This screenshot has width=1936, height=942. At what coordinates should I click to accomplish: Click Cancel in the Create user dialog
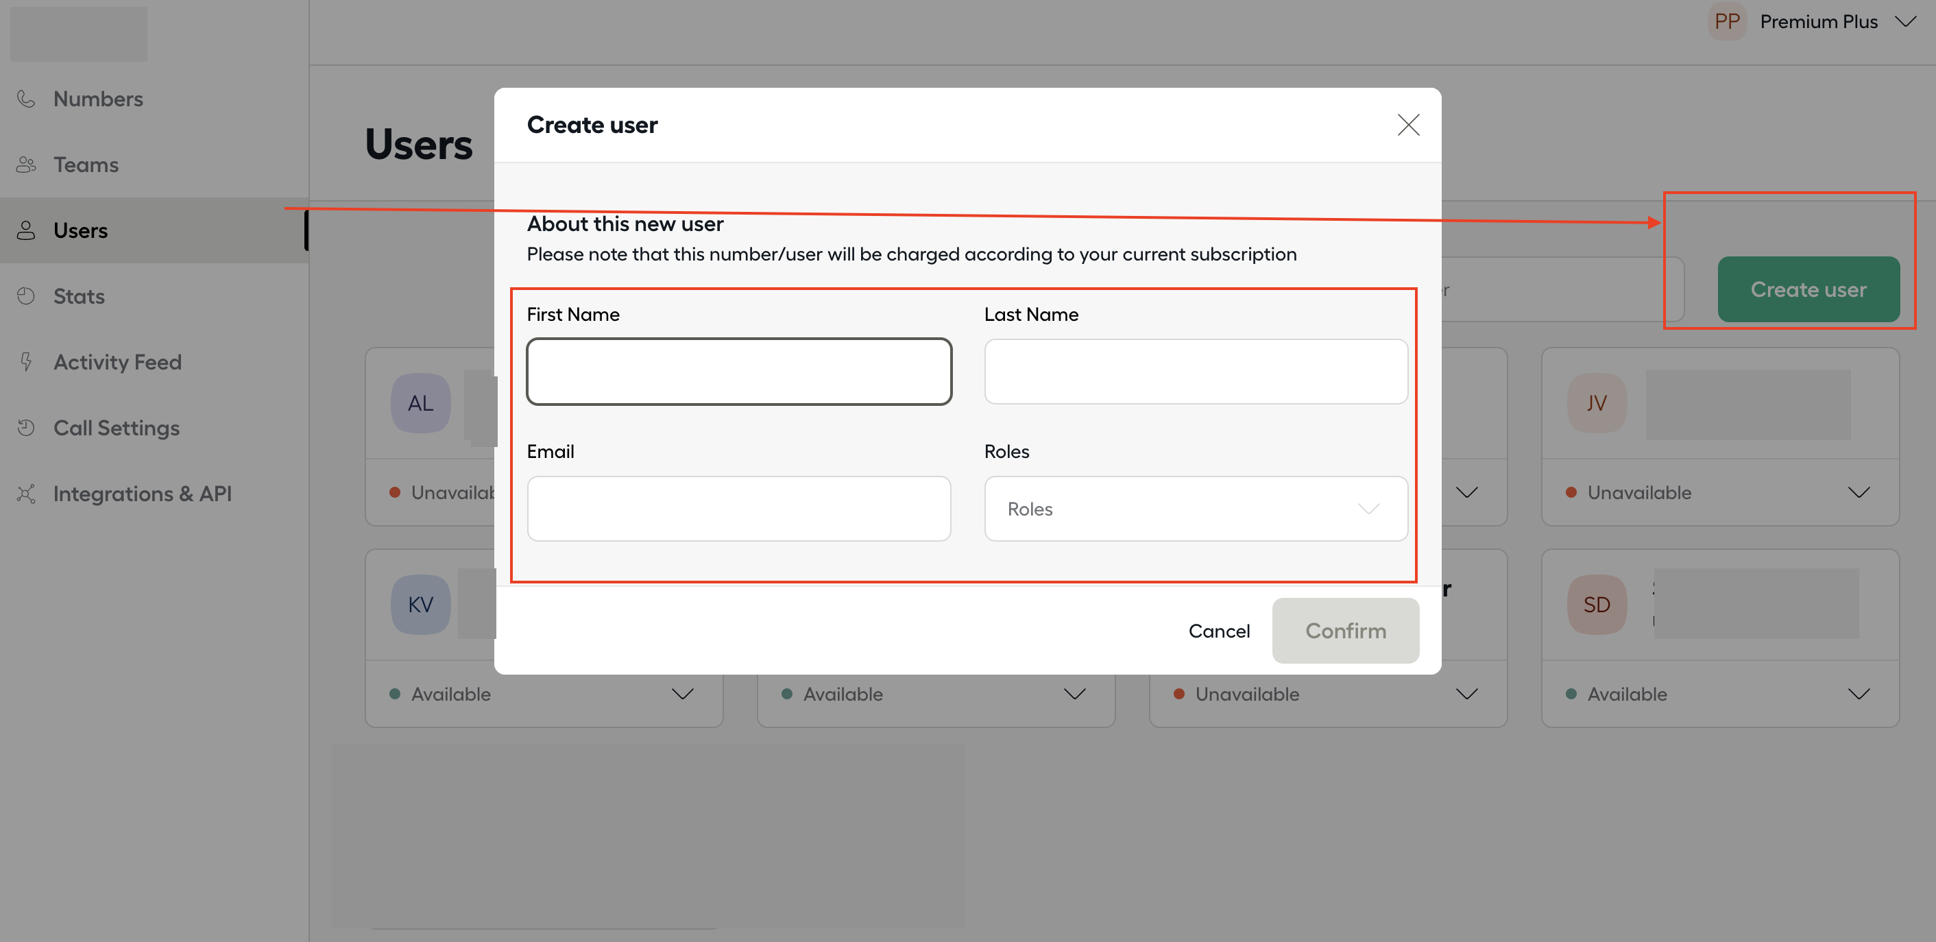coord(1219,631)
